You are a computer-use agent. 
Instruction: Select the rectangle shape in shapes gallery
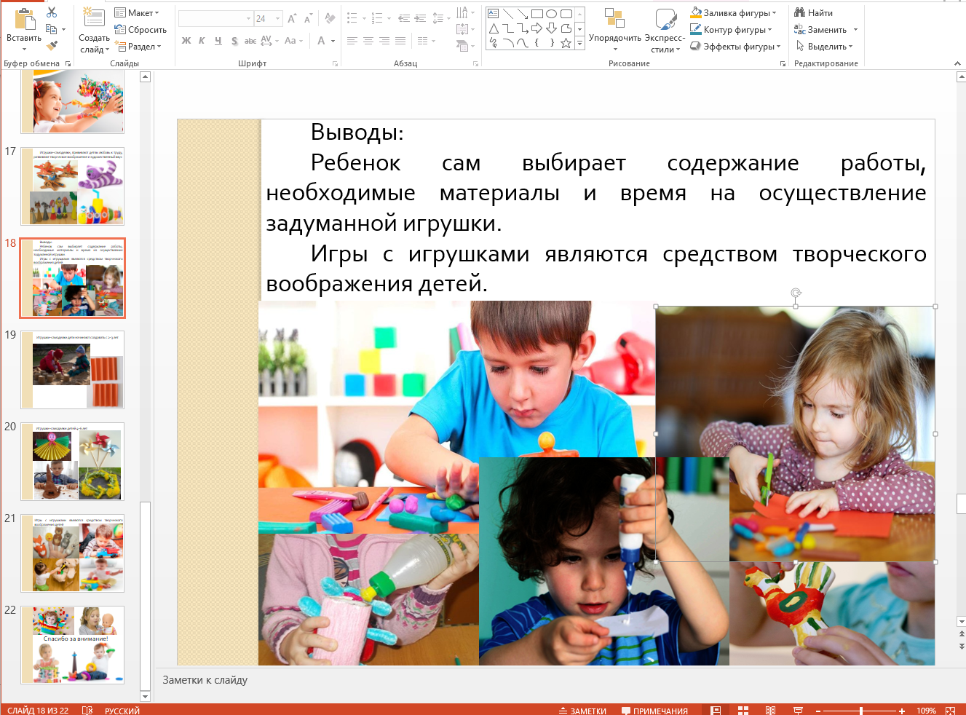point(537,14)
